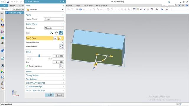Expand 2D Viewer Settings group
The height and width of the screenshot is (106, 189).
coord(45,87)
